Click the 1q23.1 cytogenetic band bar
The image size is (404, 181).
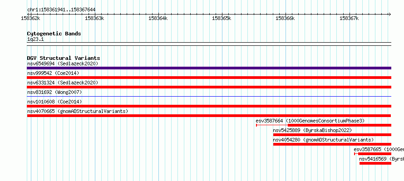click(209, 44)
